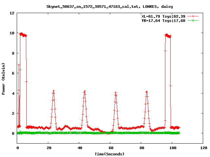The width and height of the screenshot is (210, 157).
Task: Click the x-axis tick label 100
Action: [x=173, y=148]
